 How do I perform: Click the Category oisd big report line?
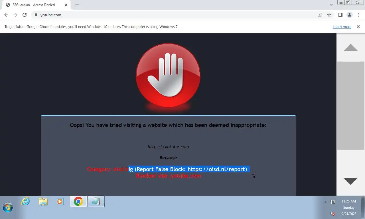point(167,169)
